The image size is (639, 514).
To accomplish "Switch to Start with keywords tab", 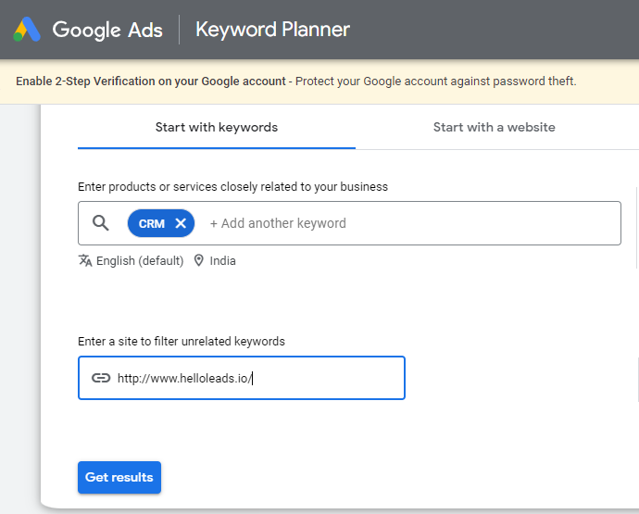I will [x=217, y=128].
